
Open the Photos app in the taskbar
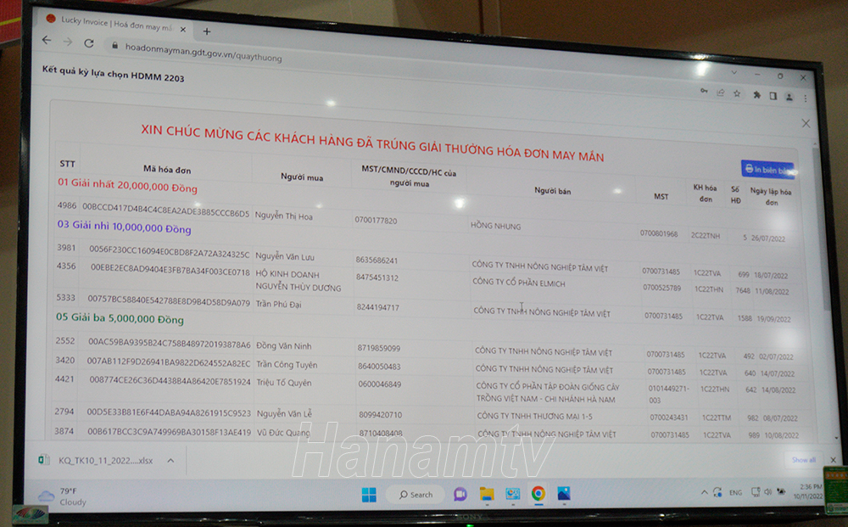[x=563, y=493]
